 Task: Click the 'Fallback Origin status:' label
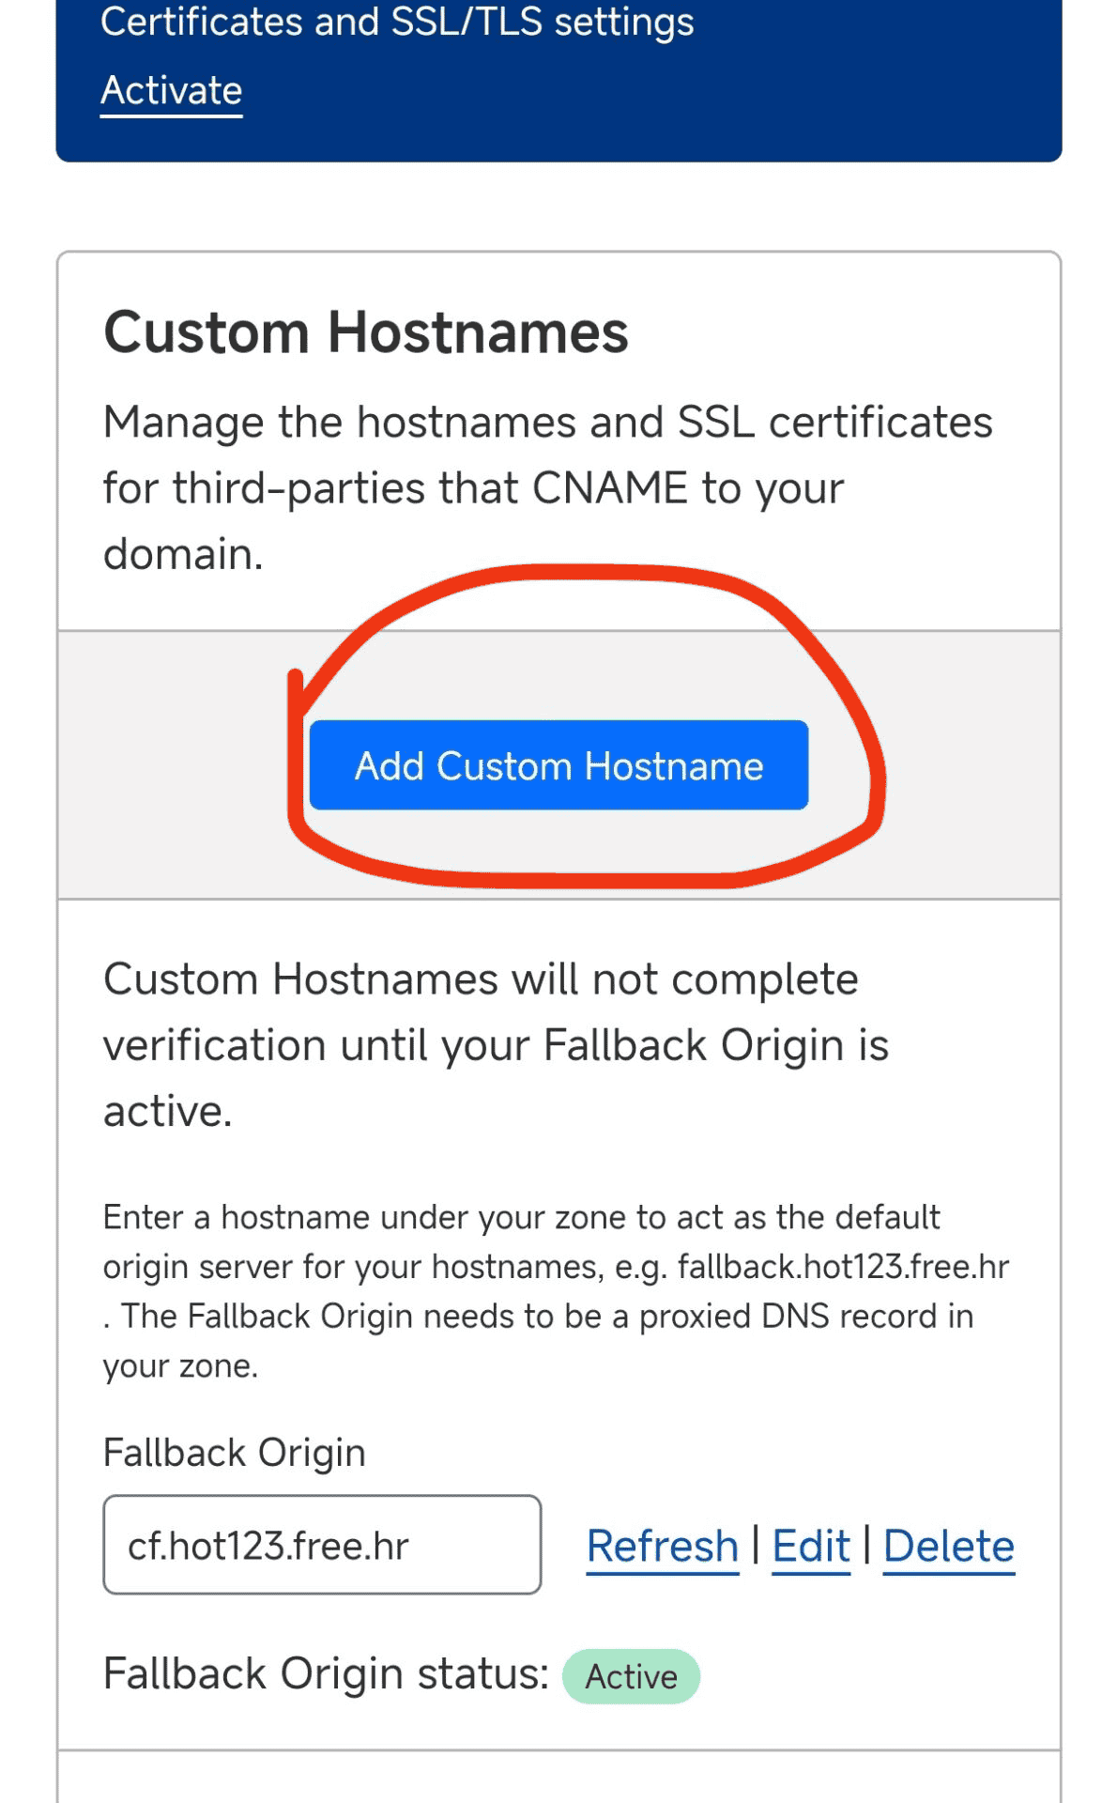[x=326, y=1674]
